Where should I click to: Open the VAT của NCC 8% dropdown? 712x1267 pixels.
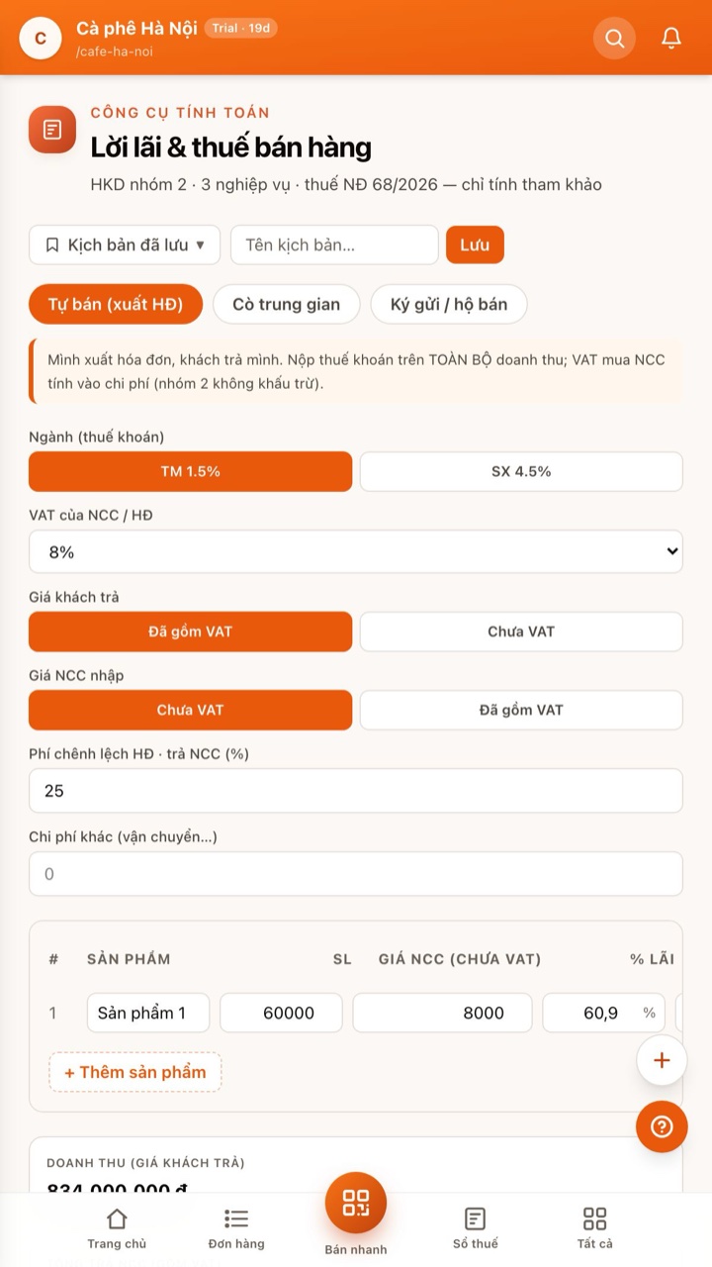(x=356, y=551)
